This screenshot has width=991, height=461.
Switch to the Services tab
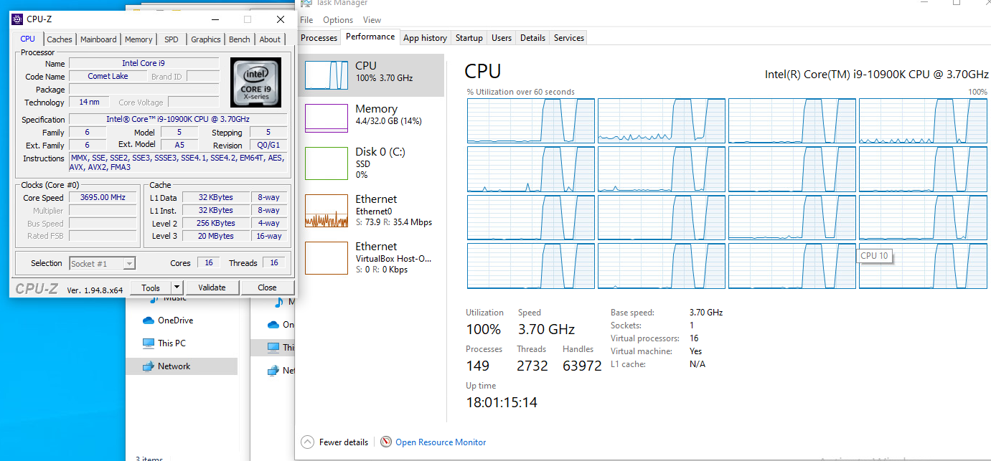(569, 38)
